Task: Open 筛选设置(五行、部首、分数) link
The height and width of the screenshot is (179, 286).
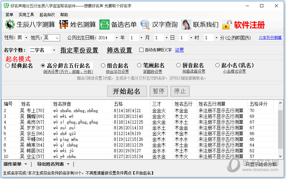Action: [x=68, y=72]
